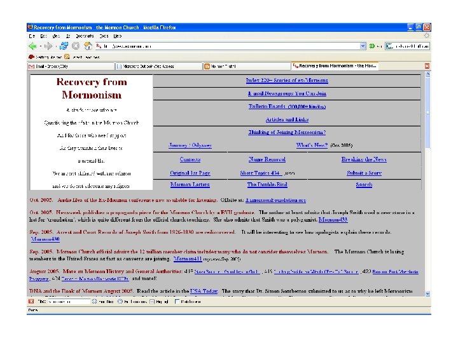Click the Find text input field
Viewport: 458px width, 343px height.
[69, 302]
